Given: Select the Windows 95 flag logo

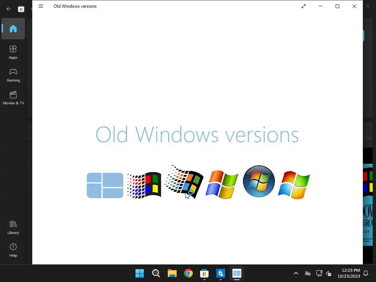Looking at the screenshot, I should (x=184, y=182).
